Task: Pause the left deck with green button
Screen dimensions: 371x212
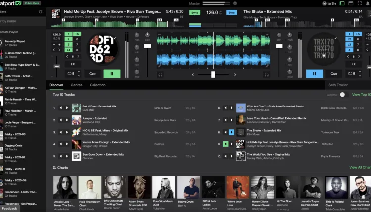Action: [x=112, y=74]
